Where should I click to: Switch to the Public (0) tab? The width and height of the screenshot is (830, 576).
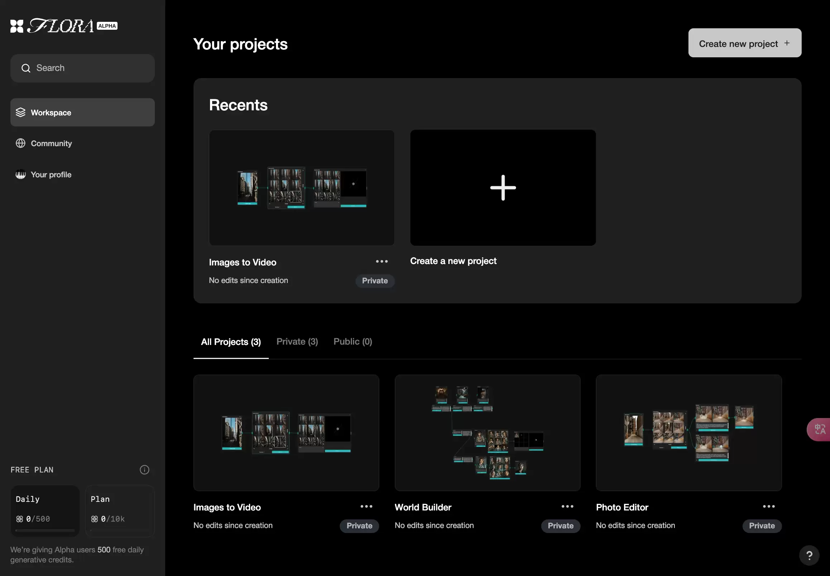pyautogui.click(x=353, y=342)
